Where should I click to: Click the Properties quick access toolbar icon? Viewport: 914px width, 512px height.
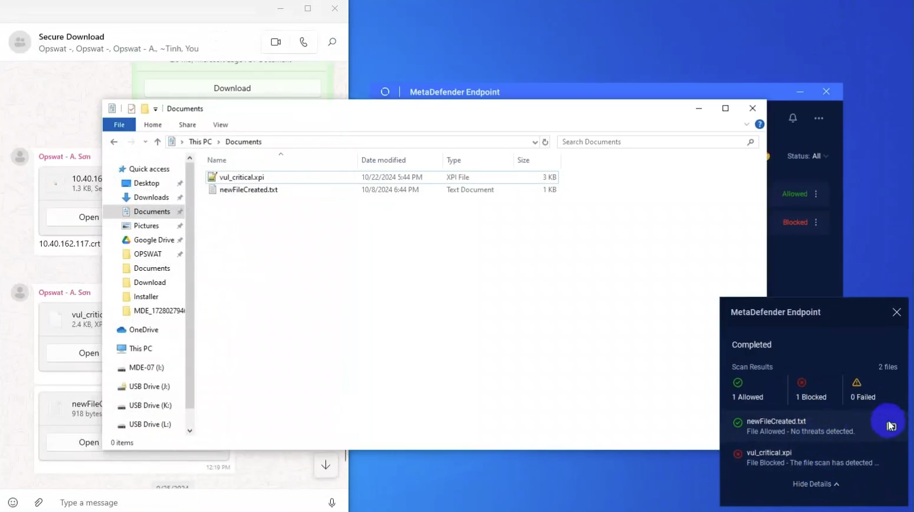point(131,109)
